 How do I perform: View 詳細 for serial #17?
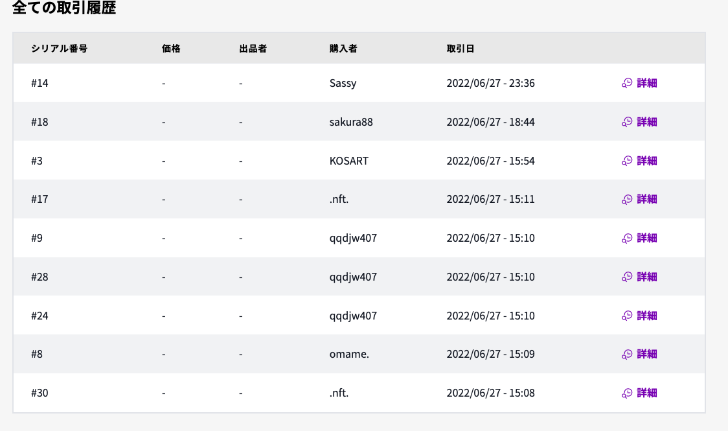pyautogui.click(x=647, y=199)
